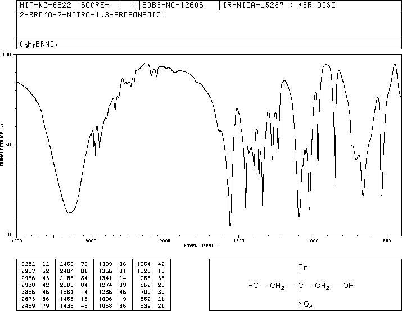Image resolution: width=402 pixels, height=311 pixels.
Task: Click the molecular formula C3H6BRNO4
Action: 39,44
